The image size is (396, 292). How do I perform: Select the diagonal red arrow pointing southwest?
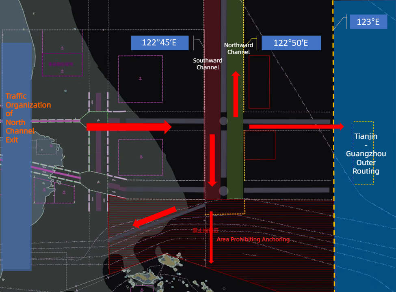coord(155,217)
